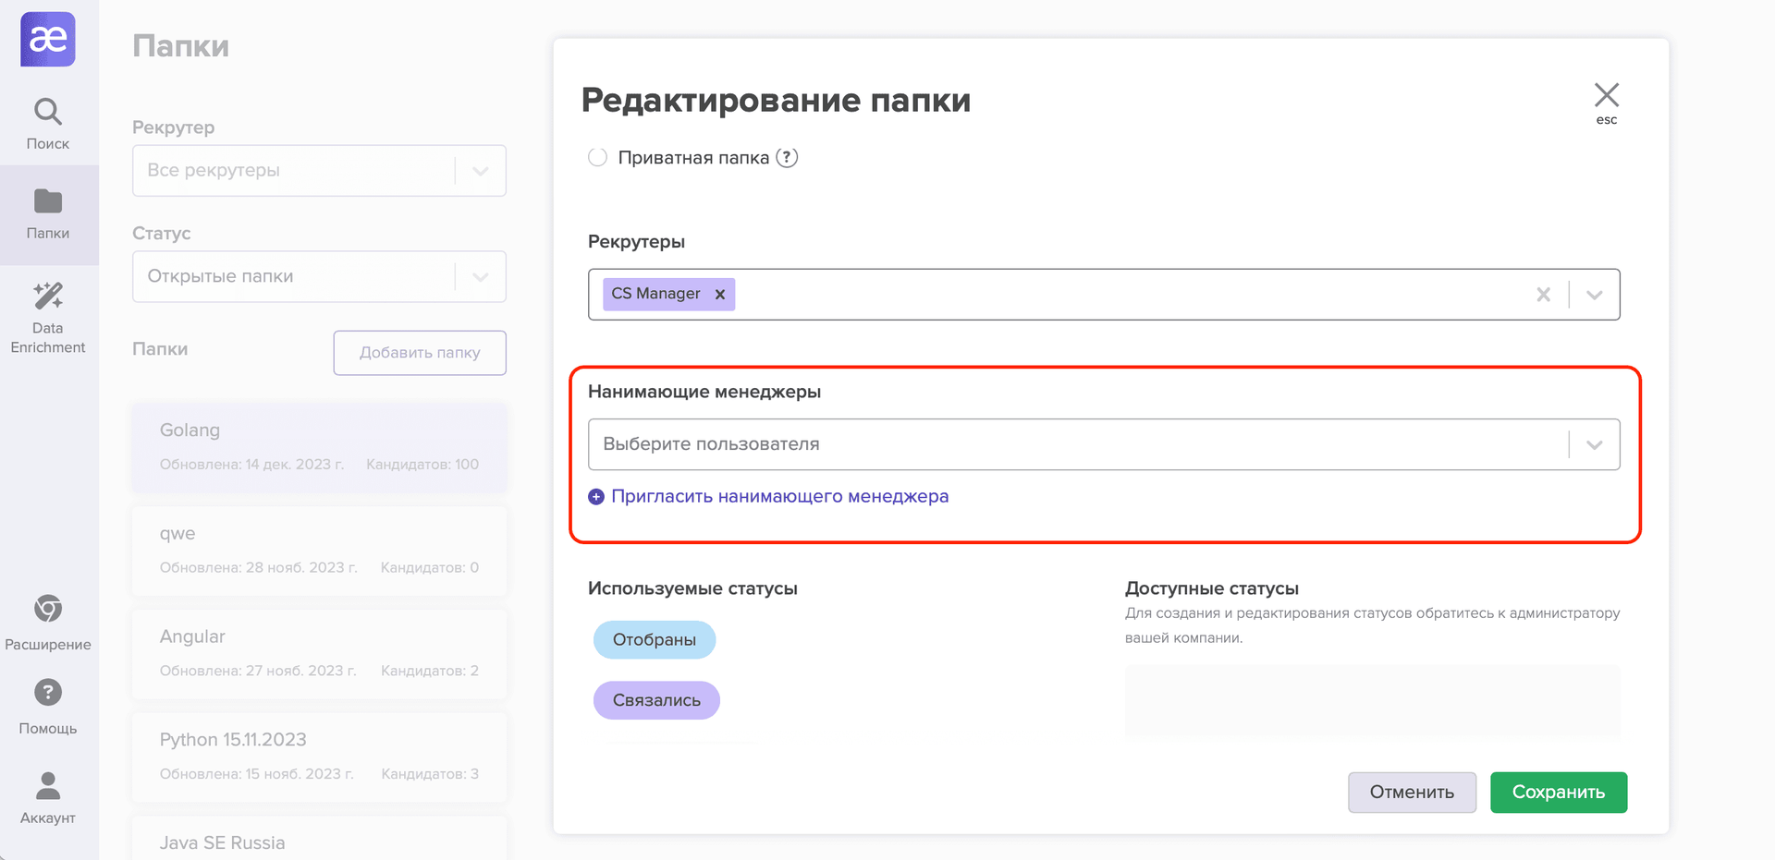Click the help icon next to Private folder
This screenshot has width=1775, height=860.
click(x=787, y=158)
